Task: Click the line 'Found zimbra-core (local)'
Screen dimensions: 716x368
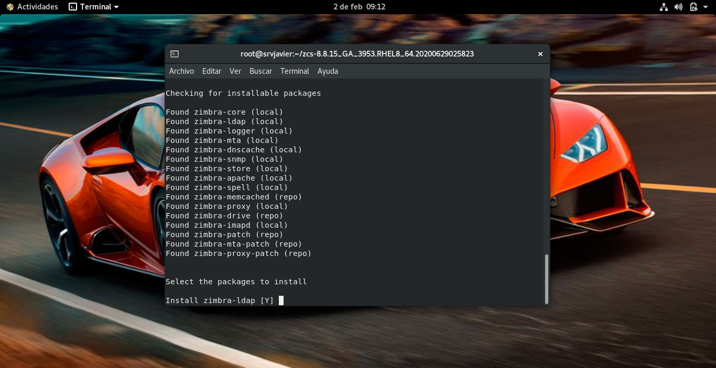Action: [224, 112]
